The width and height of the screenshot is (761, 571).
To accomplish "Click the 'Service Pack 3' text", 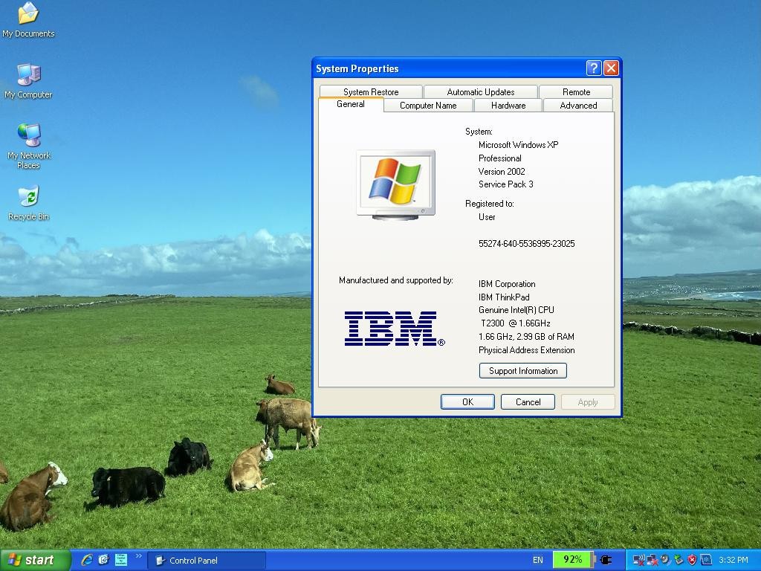I will point(505,184).
